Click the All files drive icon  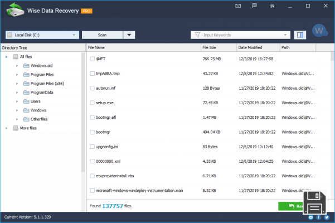(x=16, y=57)
